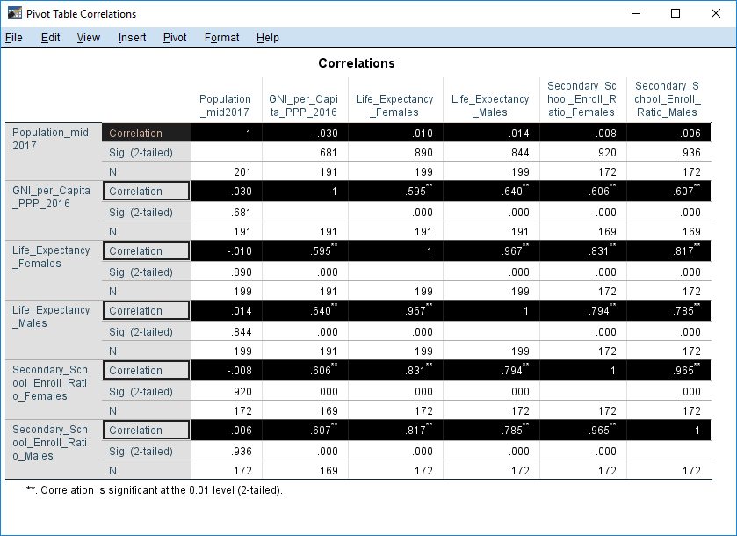Maximize the Pivot Table Correlations window
The image size is (737, 536).
click(676, 14)
